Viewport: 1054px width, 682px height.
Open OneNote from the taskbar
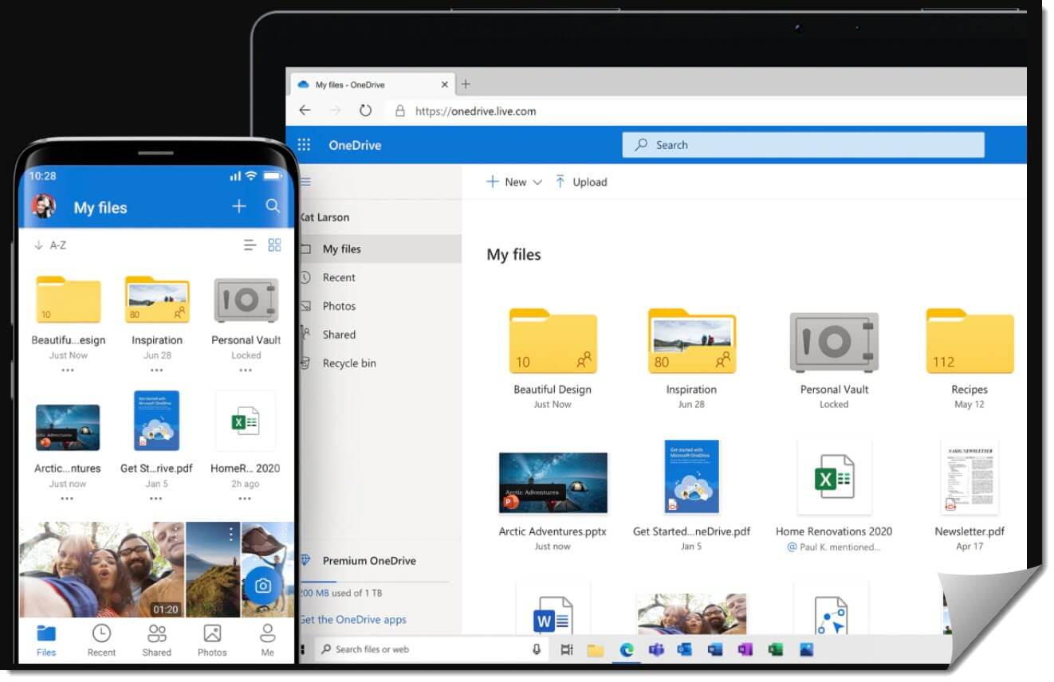[745, 649]
